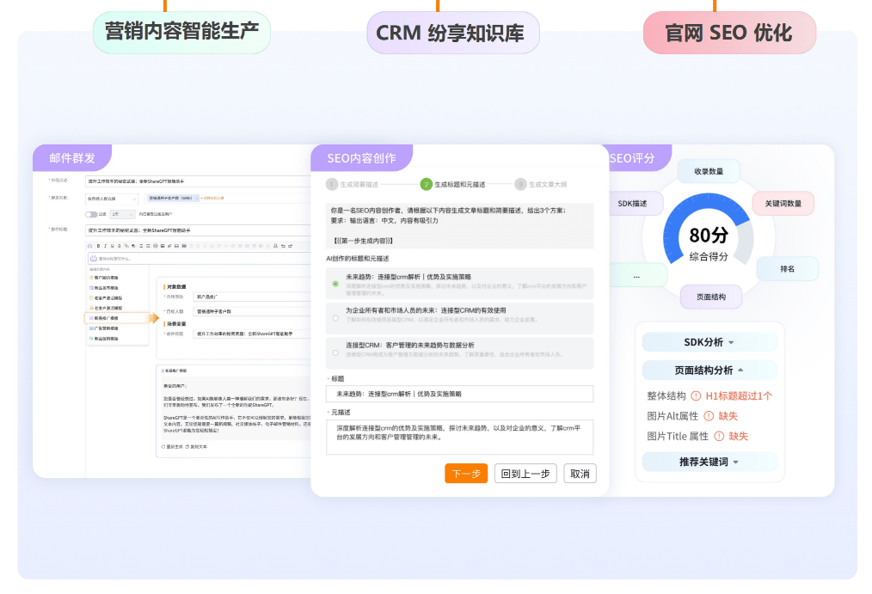Image resolution: width=872 pixels, height=594 pixels.
Task: Click the bold icon in the email editor toolbar
Action: [99, 246]
